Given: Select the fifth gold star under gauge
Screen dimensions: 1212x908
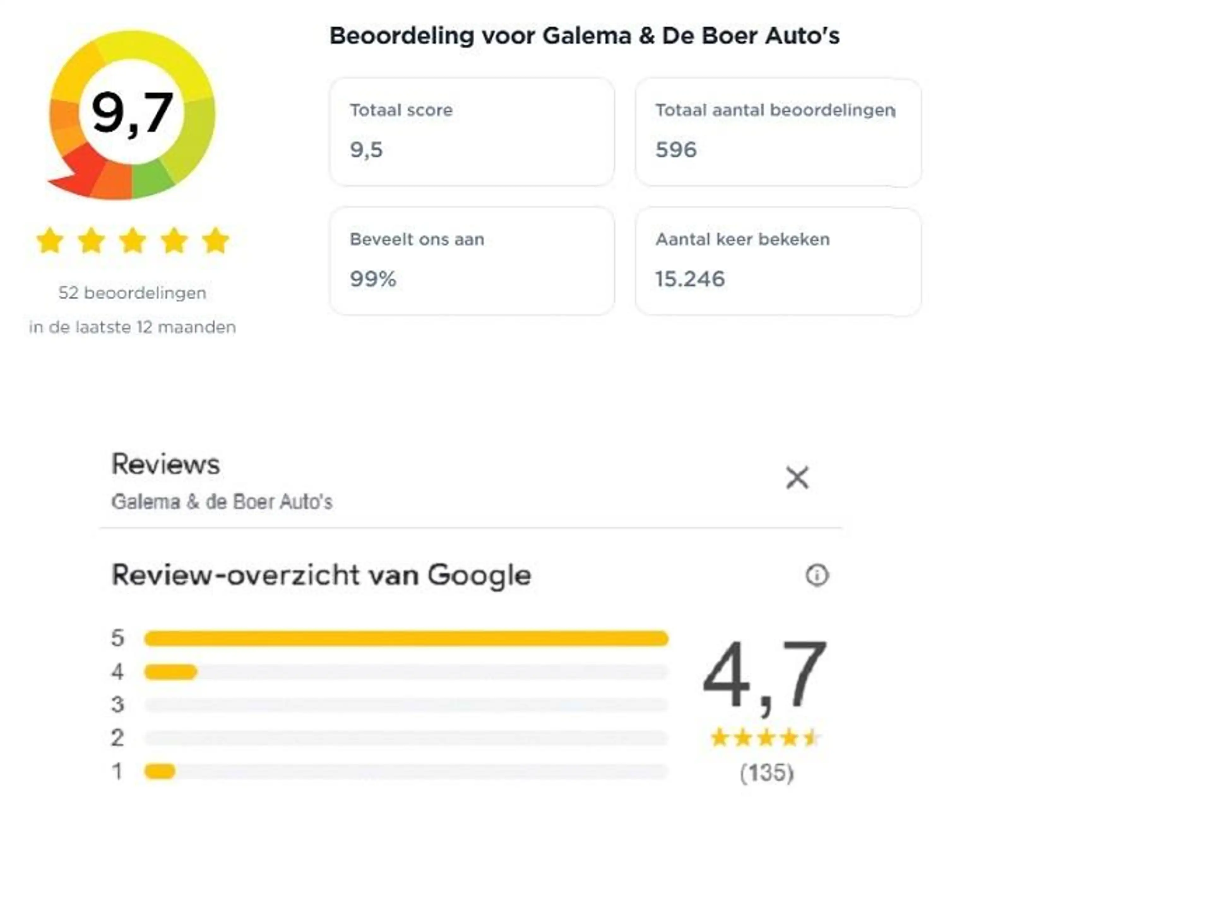Looking at the screenshot, I should click(216, 241).
